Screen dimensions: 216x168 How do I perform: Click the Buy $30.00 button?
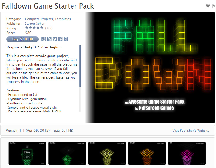[22, 39]
